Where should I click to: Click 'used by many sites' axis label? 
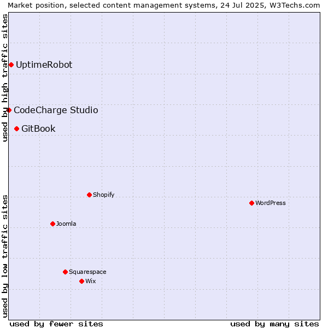tap(274, 324)
